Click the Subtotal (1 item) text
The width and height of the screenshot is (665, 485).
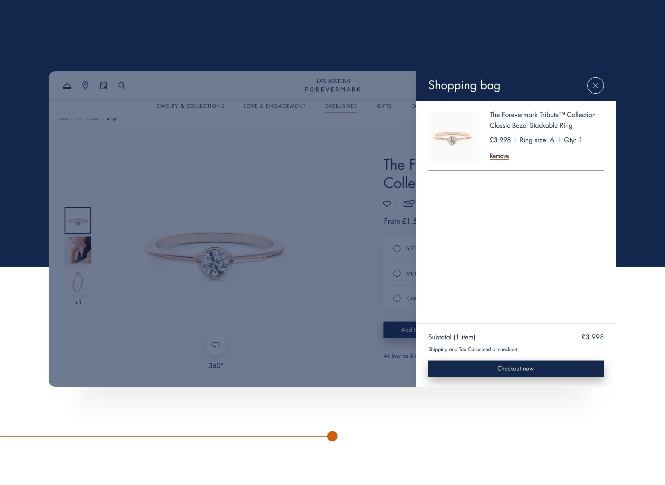(452, 337)
